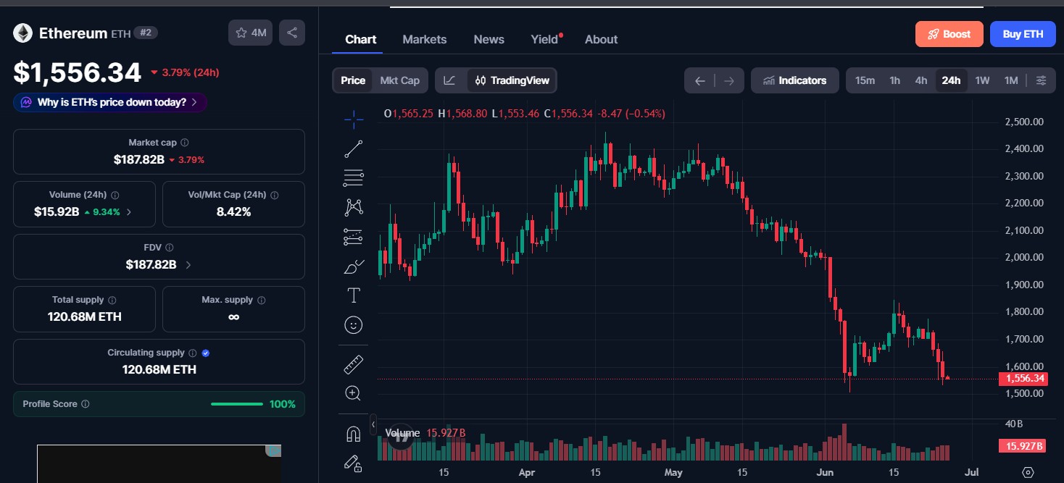This screenshot has height=483, width=1064.
Task: Switch chart to Price view
Action: [x=353, y=80]
